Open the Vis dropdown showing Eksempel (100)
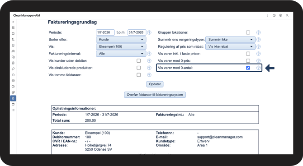Viewport: 303px width, 166px height. pyautogui.click(x=121, y=46)
